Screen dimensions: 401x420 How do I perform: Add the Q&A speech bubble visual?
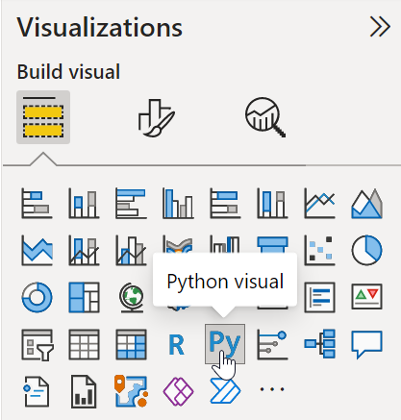coord(366,344)
